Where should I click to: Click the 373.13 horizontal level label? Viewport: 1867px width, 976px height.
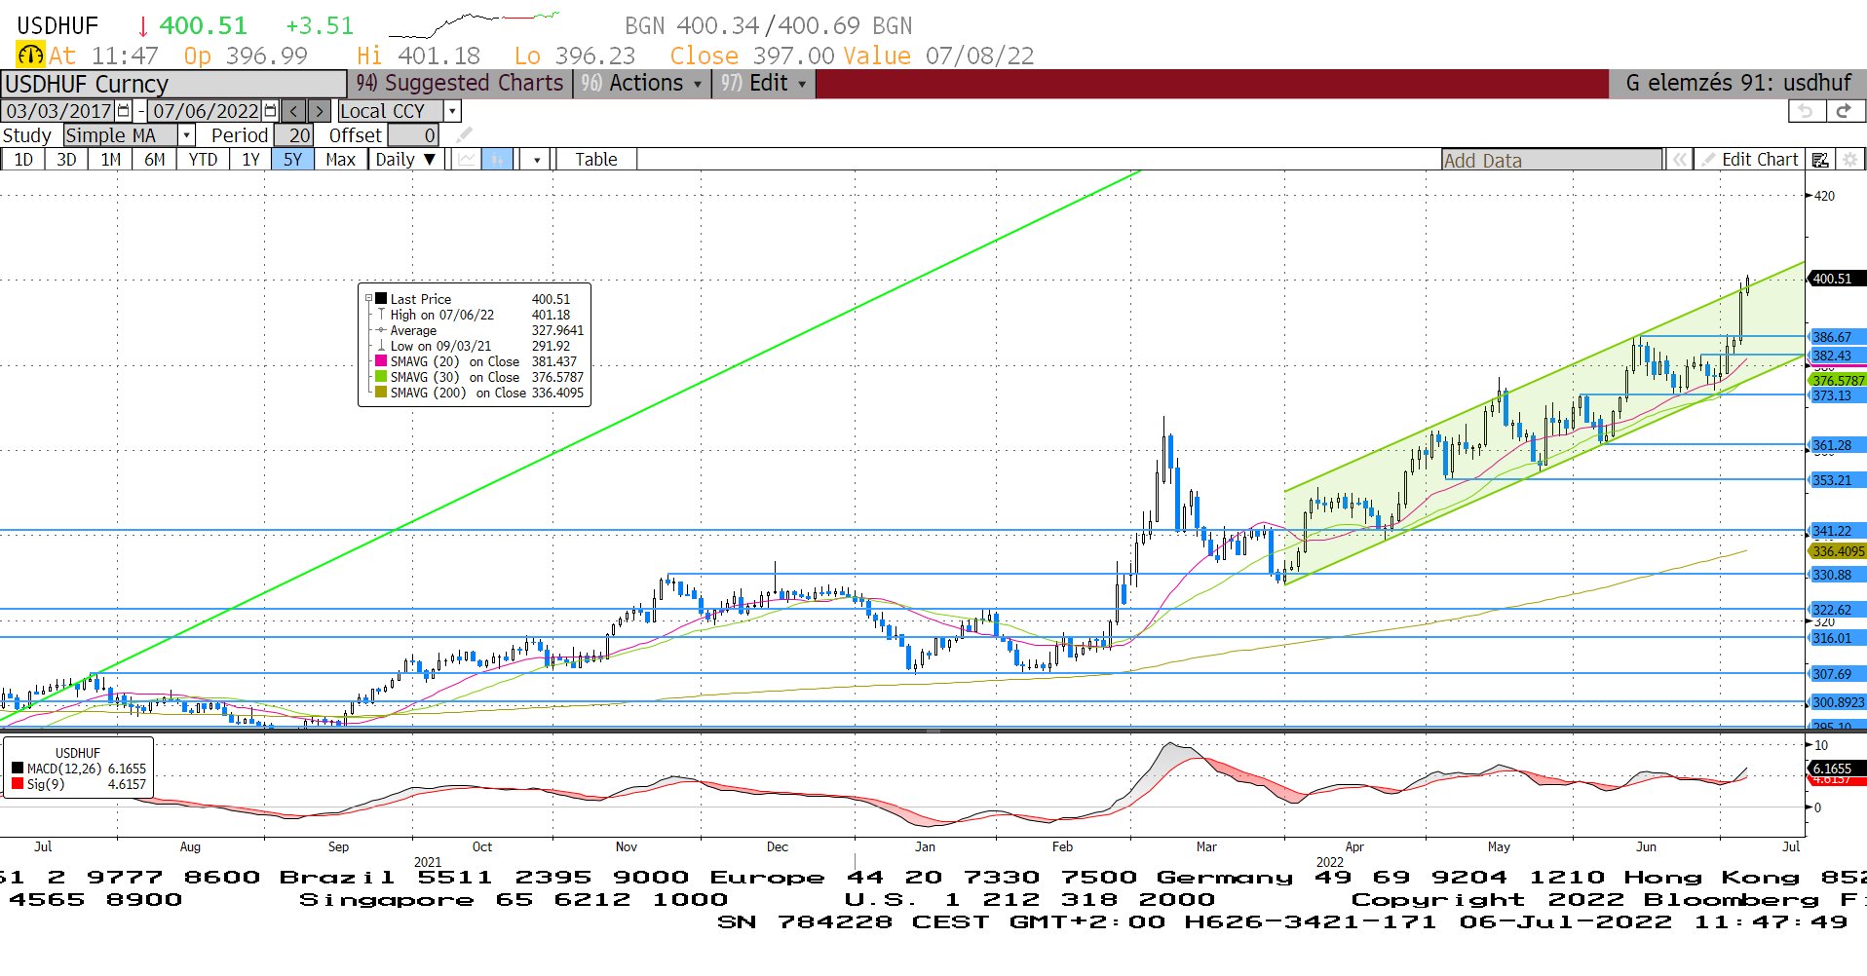1836,395
